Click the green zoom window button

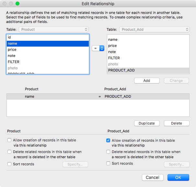click(x=17, y=4)
